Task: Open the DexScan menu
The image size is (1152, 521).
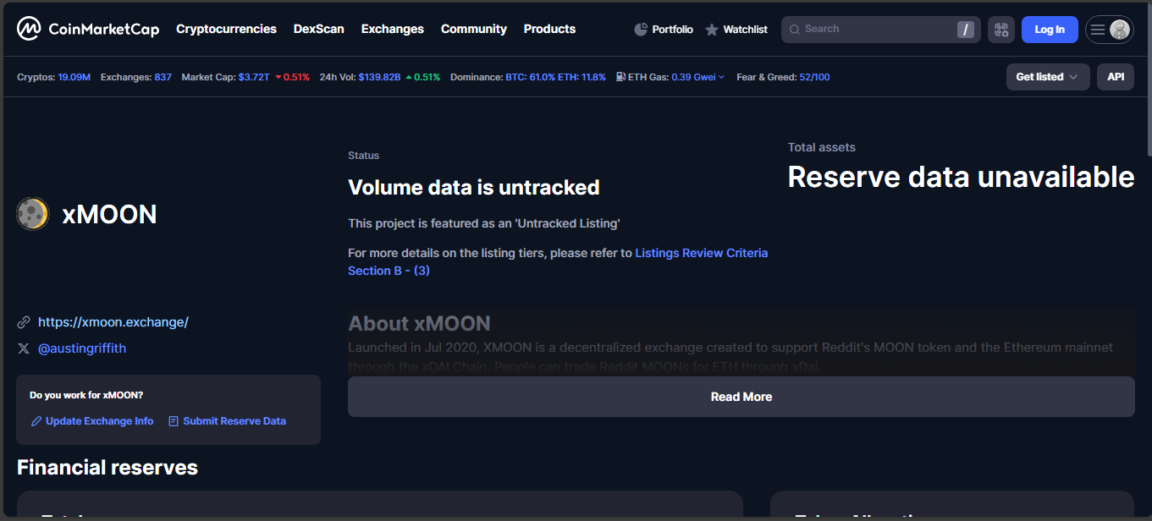Action: (x=318, y=29)
